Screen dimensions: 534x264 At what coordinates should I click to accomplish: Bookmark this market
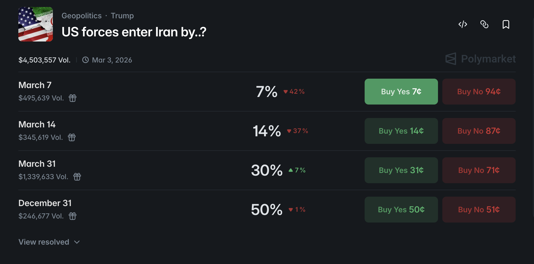(506, 25)
